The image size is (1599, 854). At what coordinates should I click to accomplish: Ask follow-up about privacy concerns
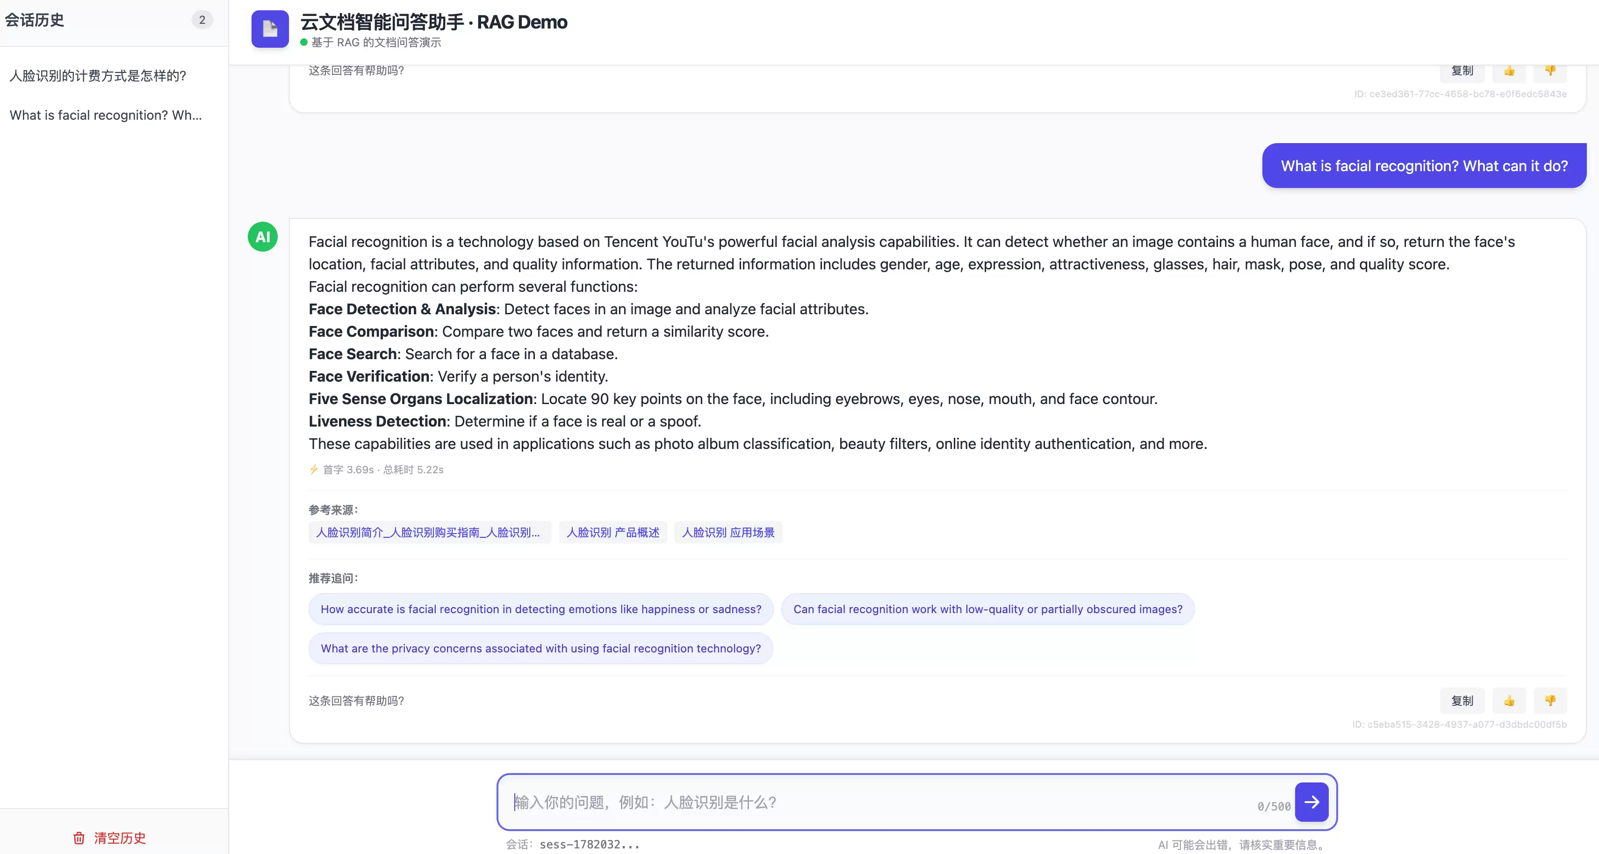pos(540,648)
